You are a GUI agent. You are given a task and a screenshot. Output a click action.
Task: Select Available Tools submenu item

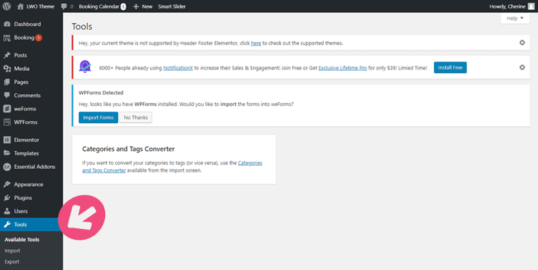click(22, 240)
